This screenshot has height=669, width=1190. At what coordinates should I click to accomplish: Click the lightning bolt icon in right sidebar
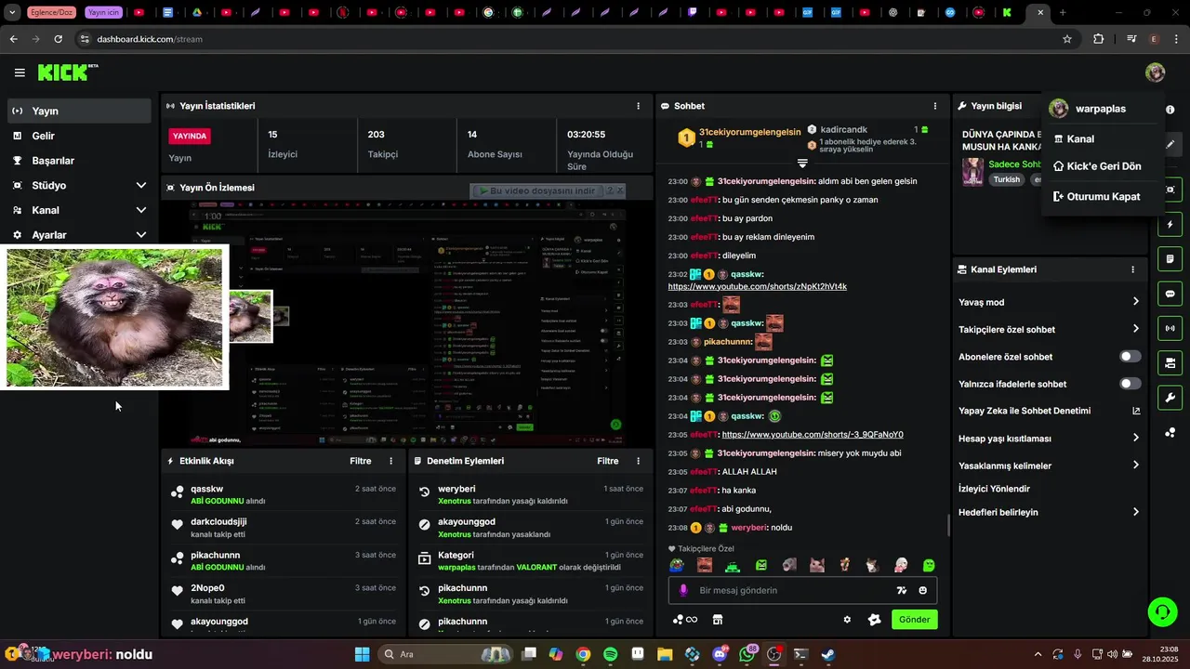[x=1170, y=225]
